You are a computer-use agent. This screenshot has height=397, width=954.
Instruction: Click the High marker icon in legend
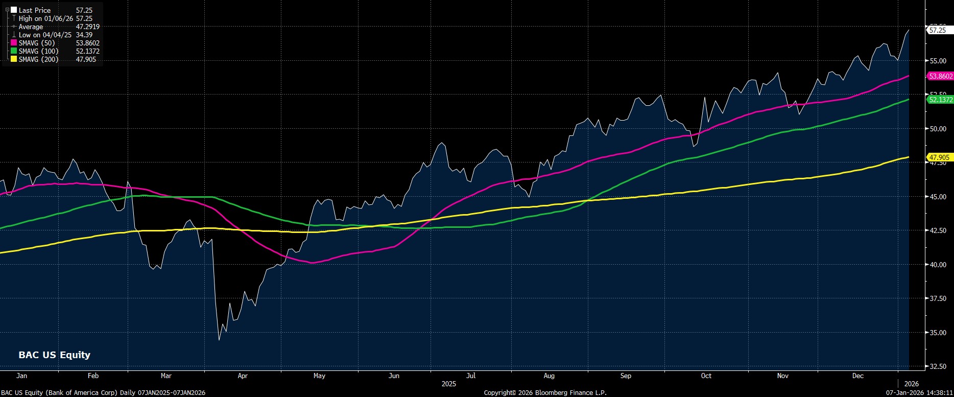(14, 18)
